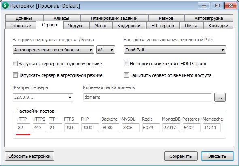The height and width of the screenshot is (166, 239).
Task: Minimize the Настройки window
Action: click(204, 6)
